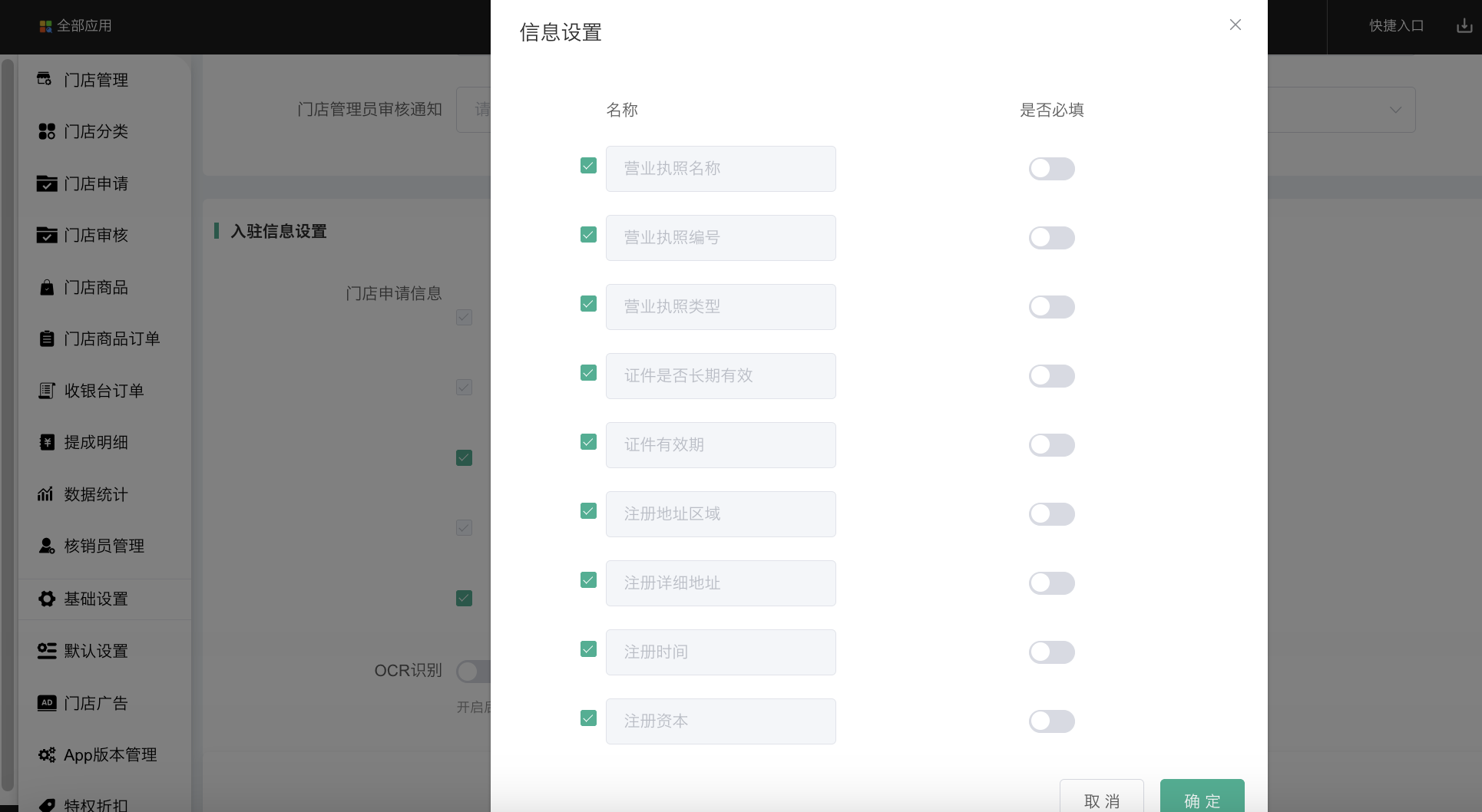Screen dimensions: 1482x812
Task: Toggle required switch for 注册资本
Action: [x=1051, y=721]
